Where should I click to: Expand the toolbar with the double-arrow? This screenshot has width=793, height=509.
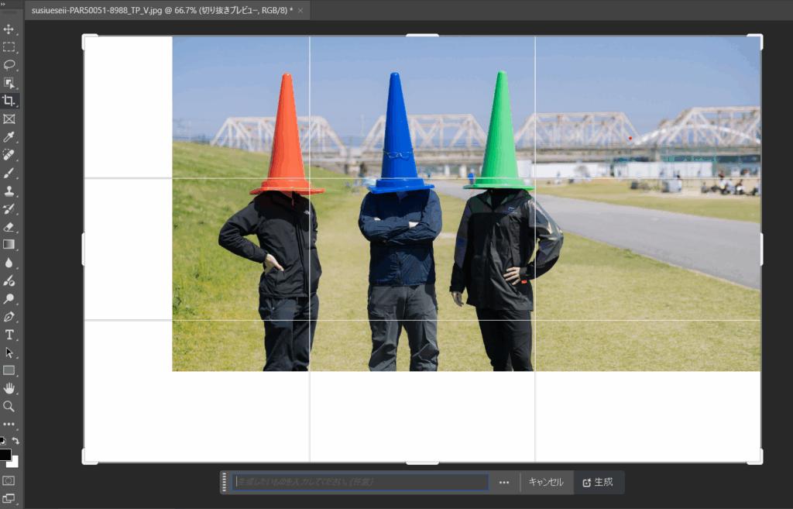pos(4,4)
